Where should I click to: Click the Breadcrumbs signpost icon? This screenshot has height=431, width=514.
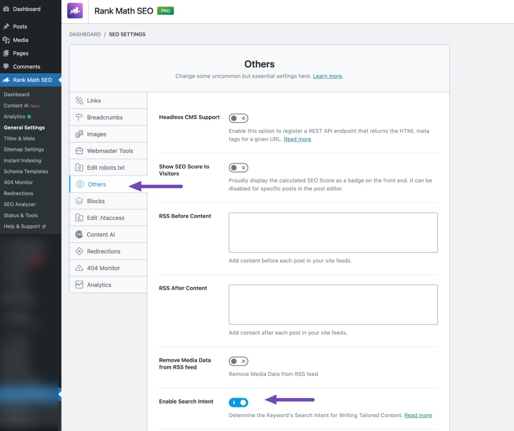(x=79, y=118)
